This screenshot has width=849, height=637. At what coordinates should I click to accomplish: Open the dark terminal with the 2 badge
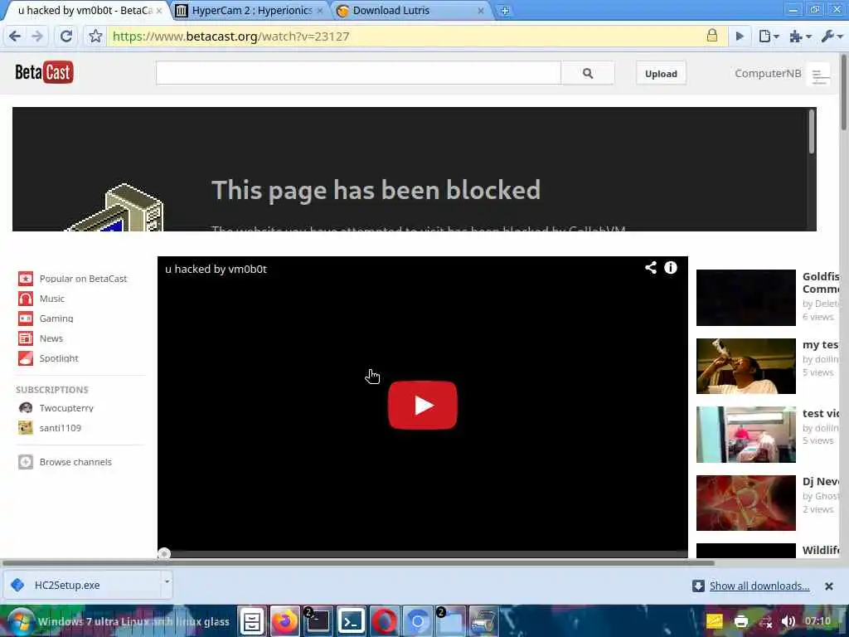coord(318,621)
